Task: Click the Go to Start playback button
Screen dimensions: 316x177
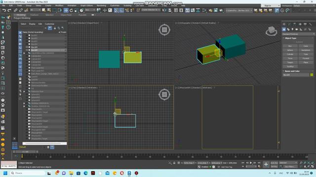Action: (243, 163)
